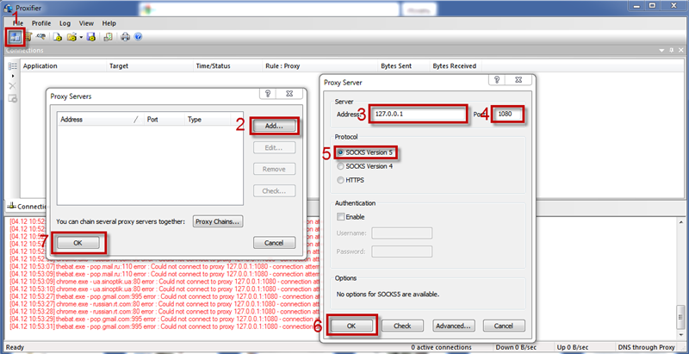689x354 pixels.
Task: Open the Proxification Rules toolbar icon
Action: pyautogui.click(x=28, y=37)
